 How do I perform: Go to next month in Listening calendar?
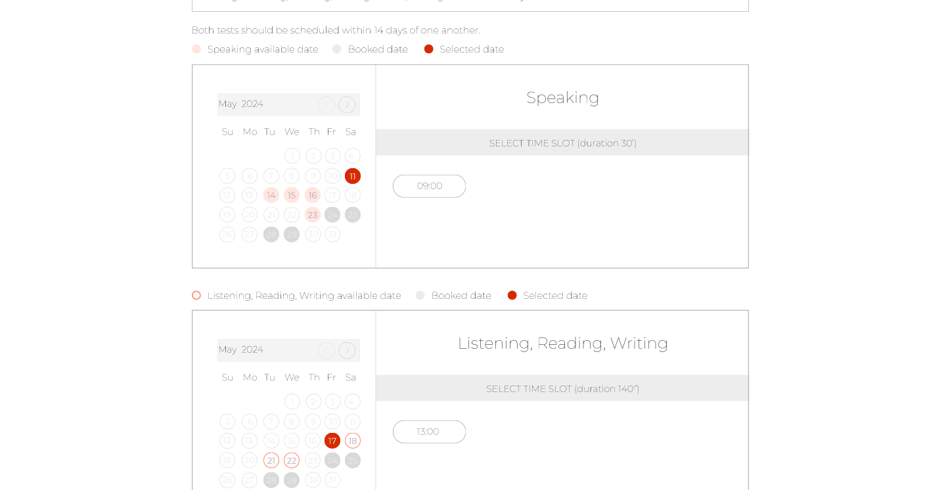coord(347,350)
